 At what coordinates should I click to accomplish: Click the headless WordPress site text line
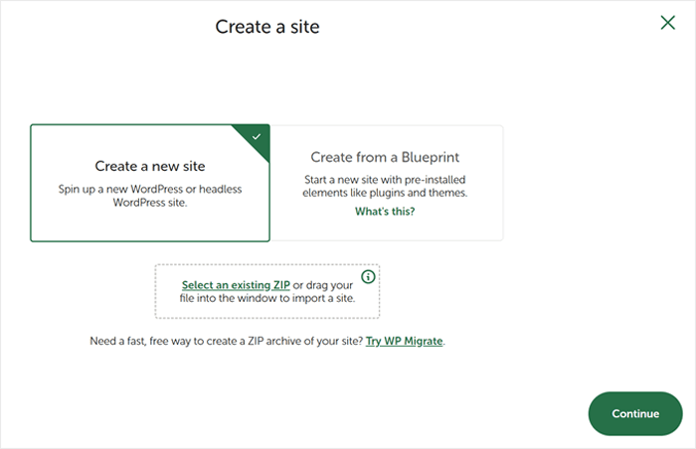click(x=150, y=202)
